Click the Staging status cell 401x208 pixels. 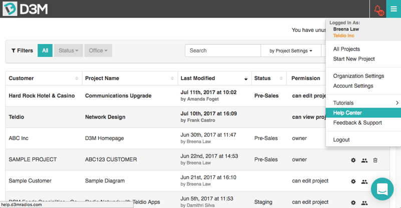click(x=263, y=202)
